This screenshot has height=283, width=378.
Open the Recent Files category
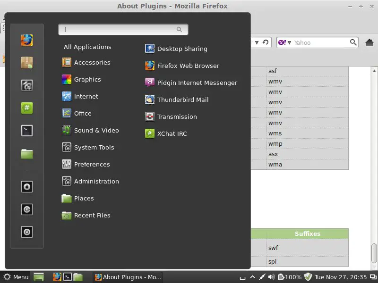86,216
